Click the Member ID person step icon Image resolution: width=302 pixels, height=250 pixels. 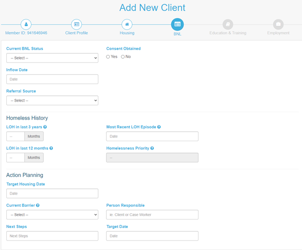pos(26,24)
